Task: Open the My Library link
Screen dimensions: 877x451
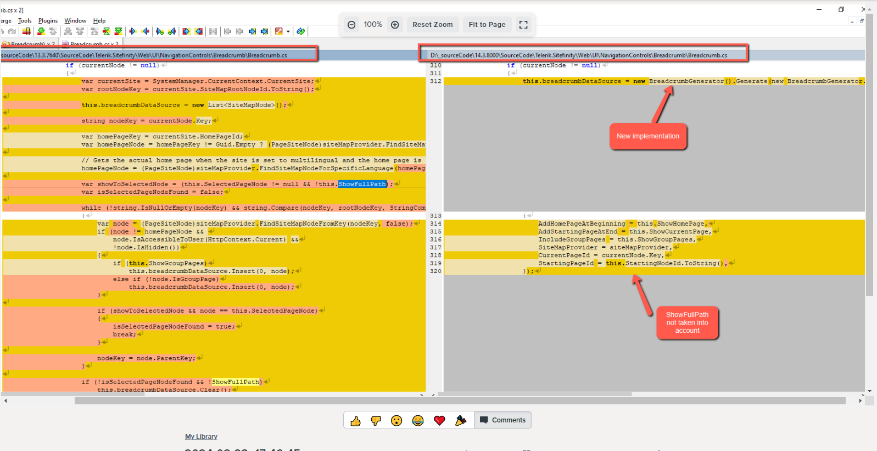Action: [201, 437]
